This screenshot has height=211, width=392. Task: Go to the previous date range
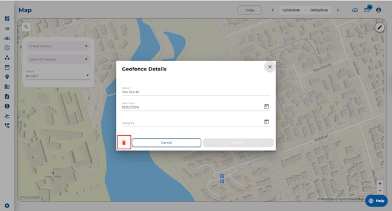[x=273, y=10]
